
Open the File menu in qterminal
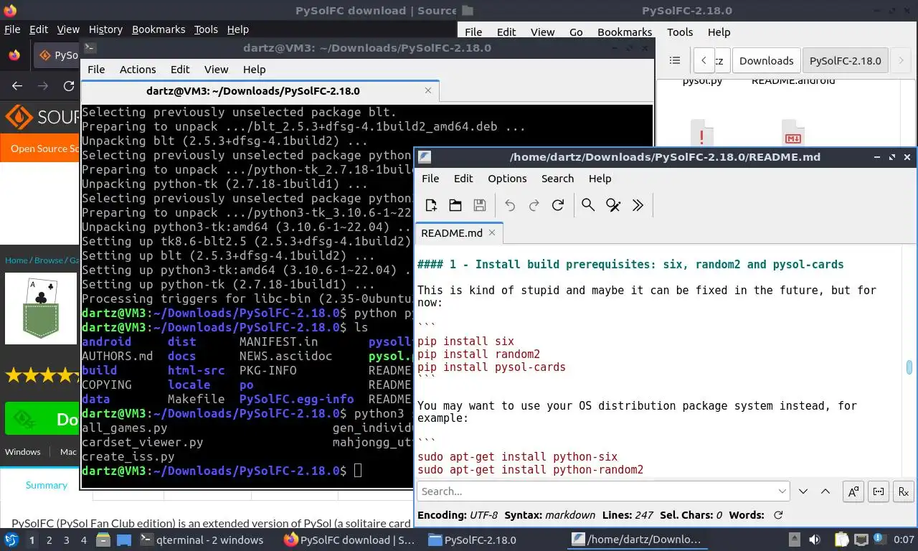point(96,70)
